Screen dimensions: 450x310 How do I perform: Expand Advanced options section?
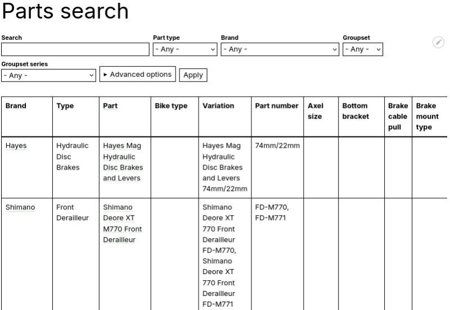pyautogui.click(x=137, y=74)
